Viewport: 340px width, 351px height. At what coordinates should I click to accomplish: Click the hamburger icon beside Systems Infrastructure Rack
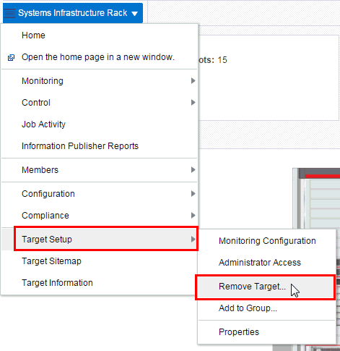[9, 13]
